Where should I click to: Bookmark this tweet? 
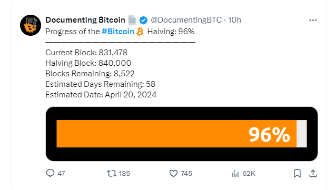pos(297,173)
